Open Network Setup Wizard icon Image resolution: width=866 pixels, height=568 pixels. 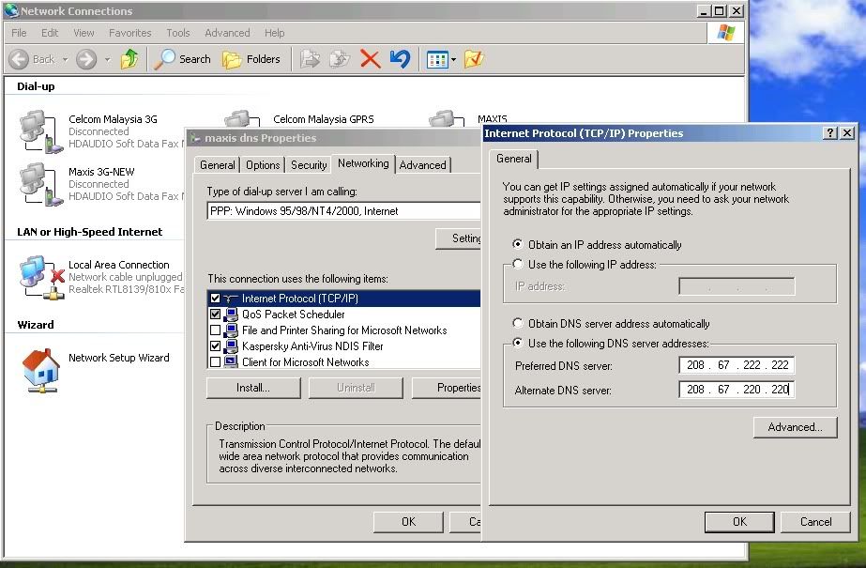(40, 370)
